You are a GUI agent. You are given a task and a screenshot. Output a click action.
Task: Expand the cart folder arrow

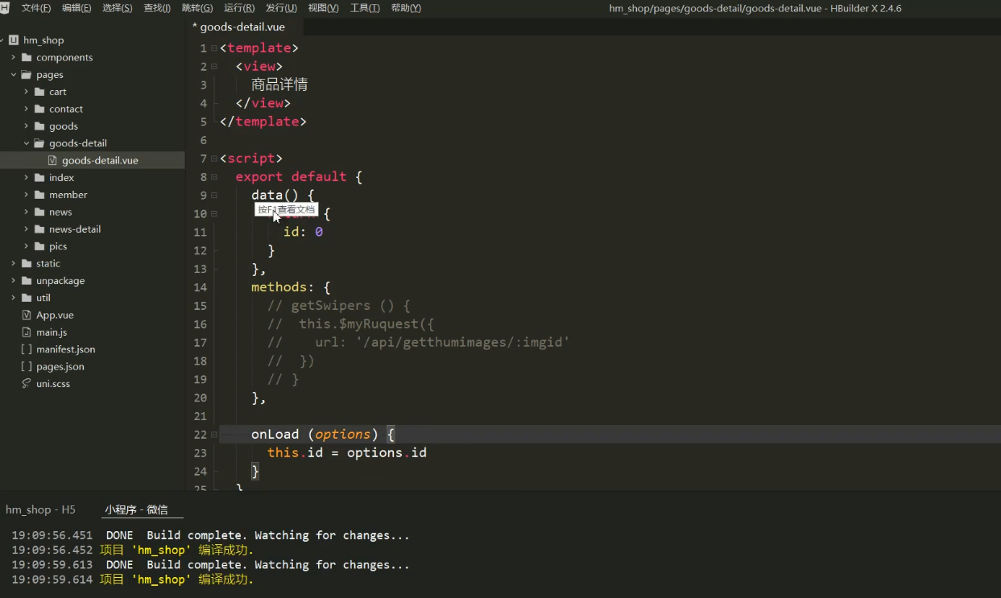click(26, 92)
